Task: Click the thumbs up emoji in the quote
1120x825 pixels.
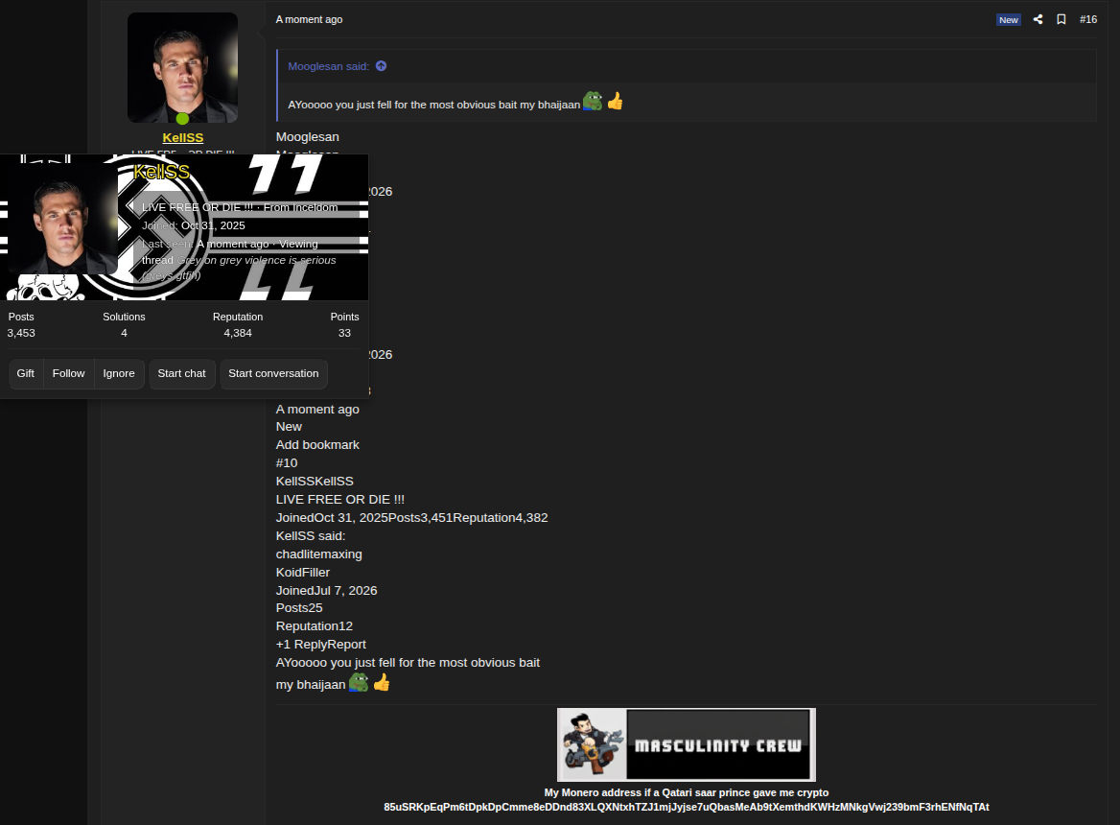Action: tap(615, 102)
